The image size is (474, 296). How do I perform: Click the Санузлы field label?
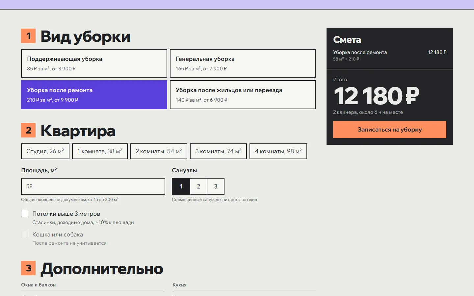(x=184, y=170)
